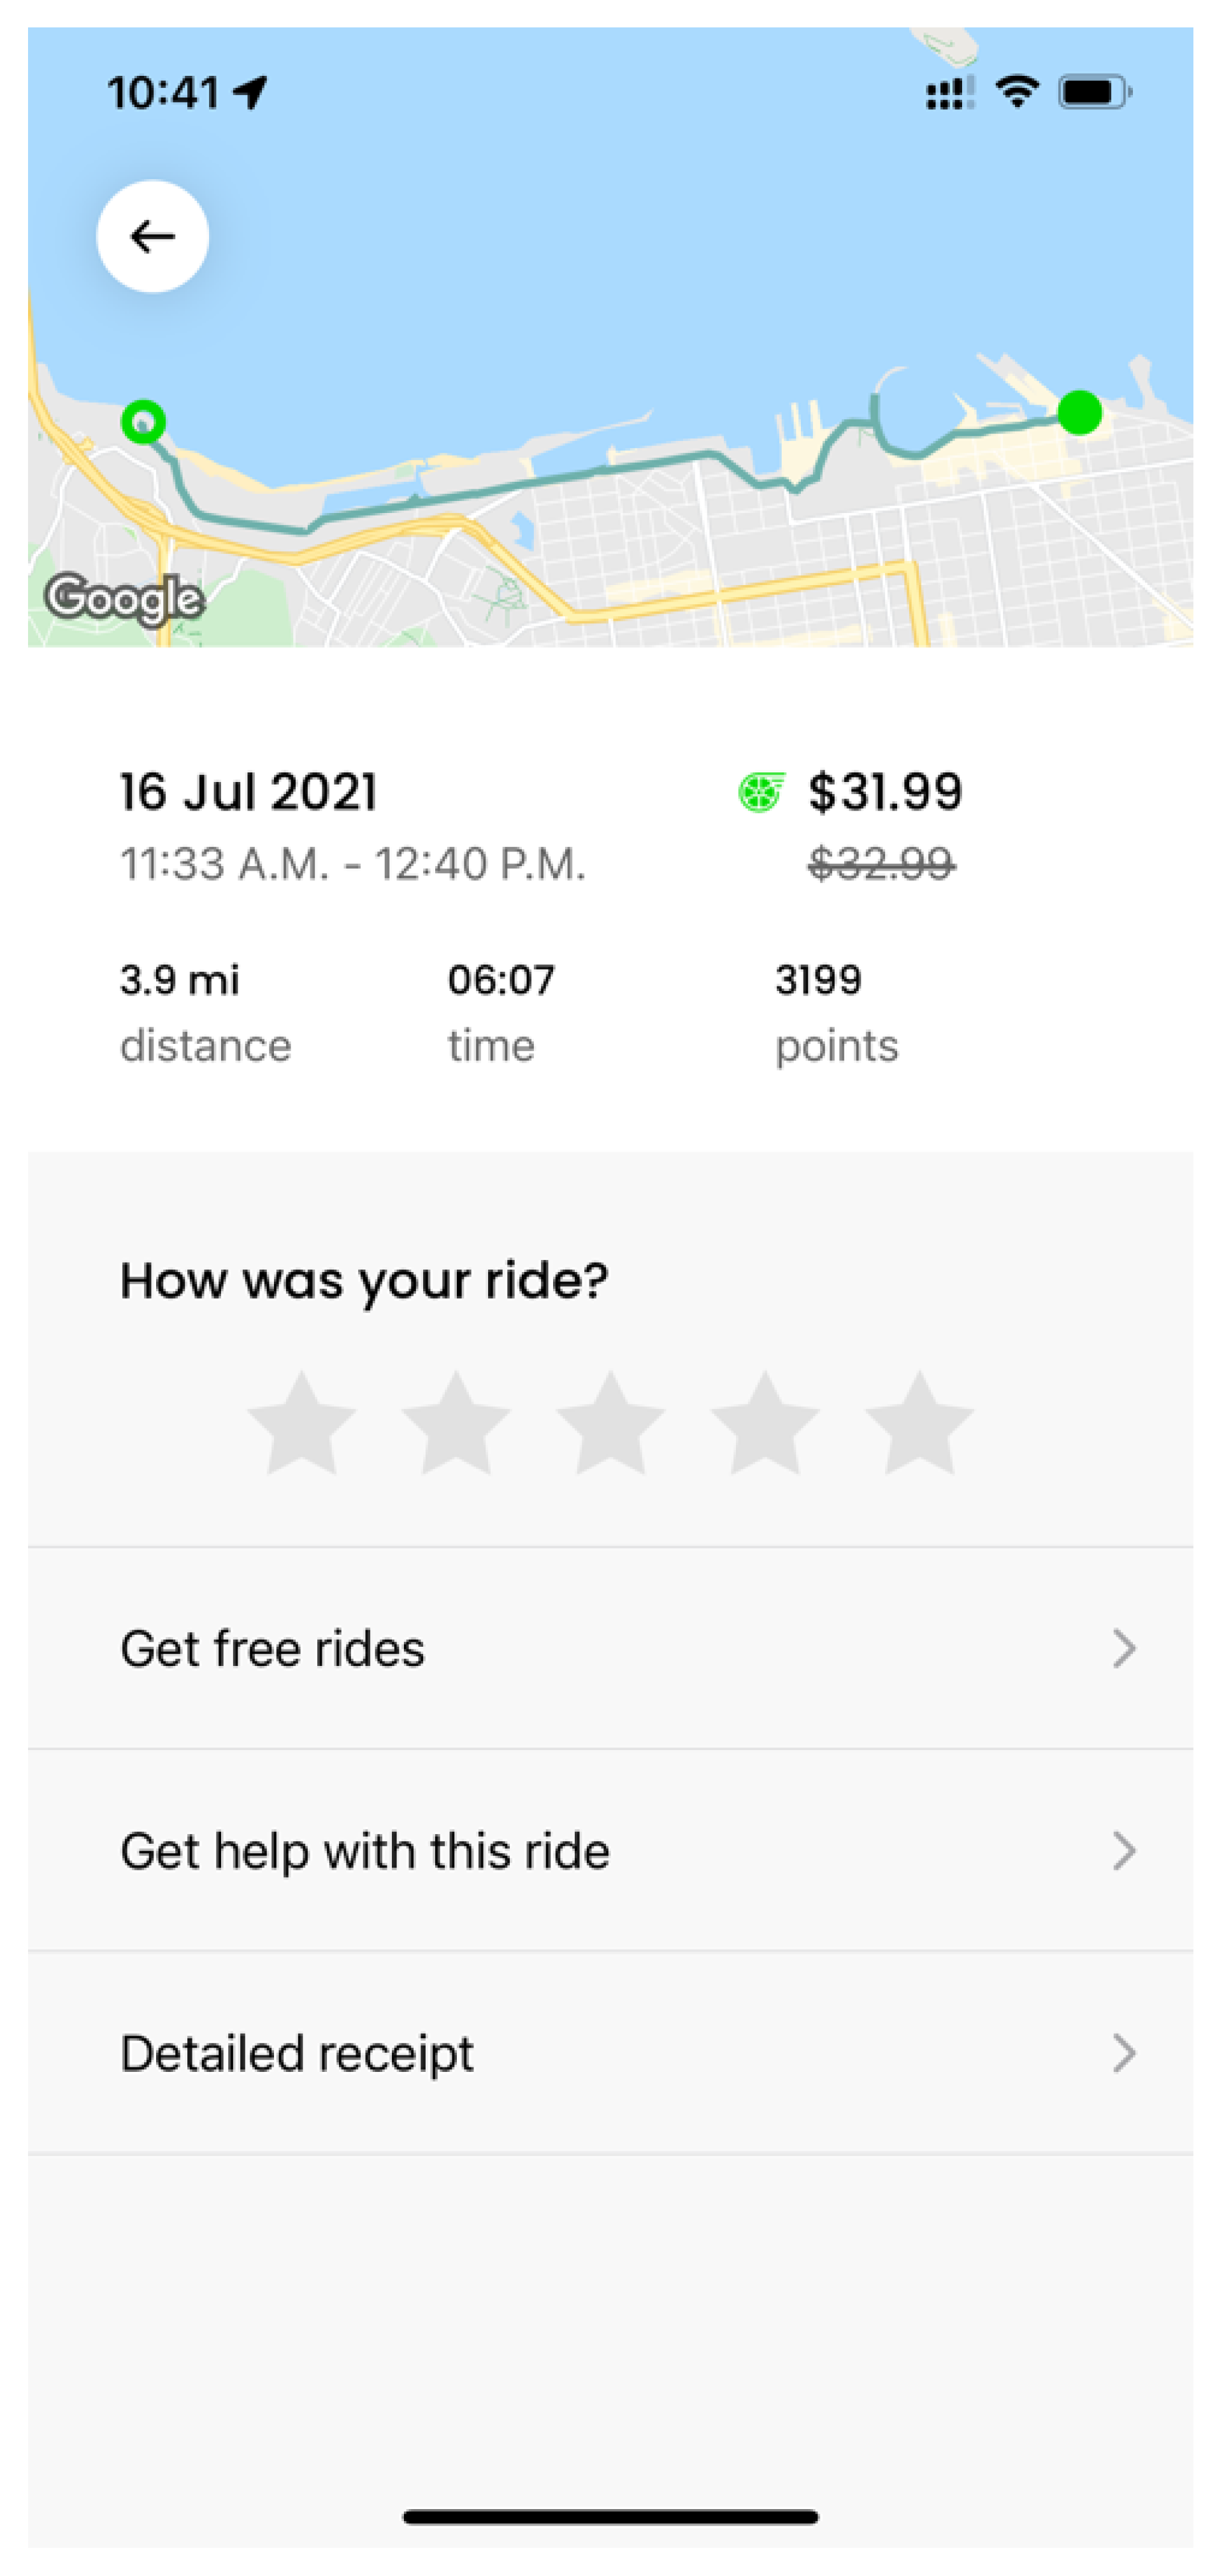The image size is (1224, 2576).
Task: Rate the ride one star
Action: tap(301, 1424)
